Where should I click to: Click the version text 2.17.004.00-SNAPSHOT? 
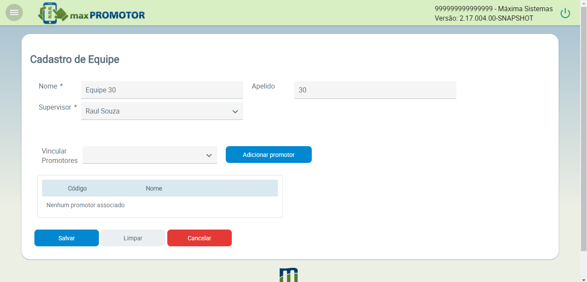484,18
